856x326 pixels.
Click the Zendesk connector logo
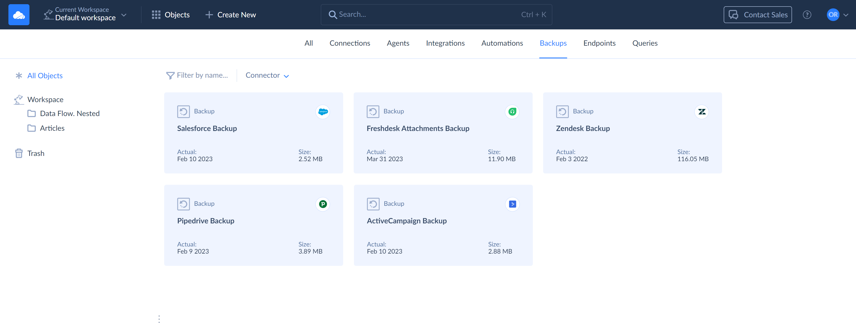[x=702, y=112]
